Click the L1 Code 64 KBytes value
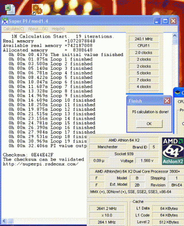Screen dimensions: 184x226 click(168, 215)
